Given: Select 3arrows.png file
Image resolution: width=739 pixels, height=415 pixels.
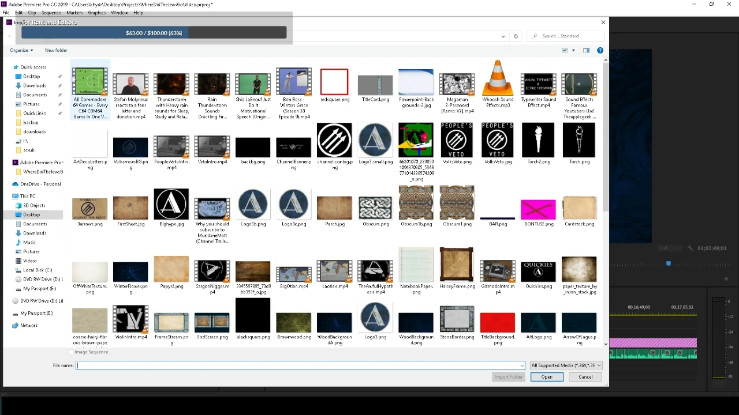Looking at the screenshot, I should click(90, 212).
